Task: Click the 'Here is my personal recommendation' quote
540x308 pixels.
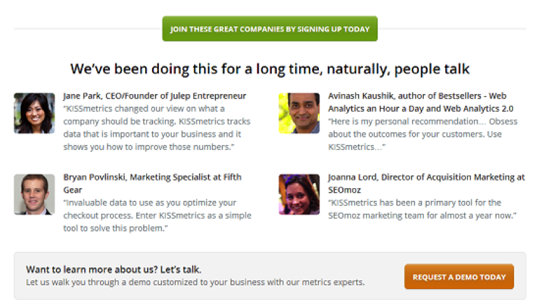Action: [x=422, y=133]
